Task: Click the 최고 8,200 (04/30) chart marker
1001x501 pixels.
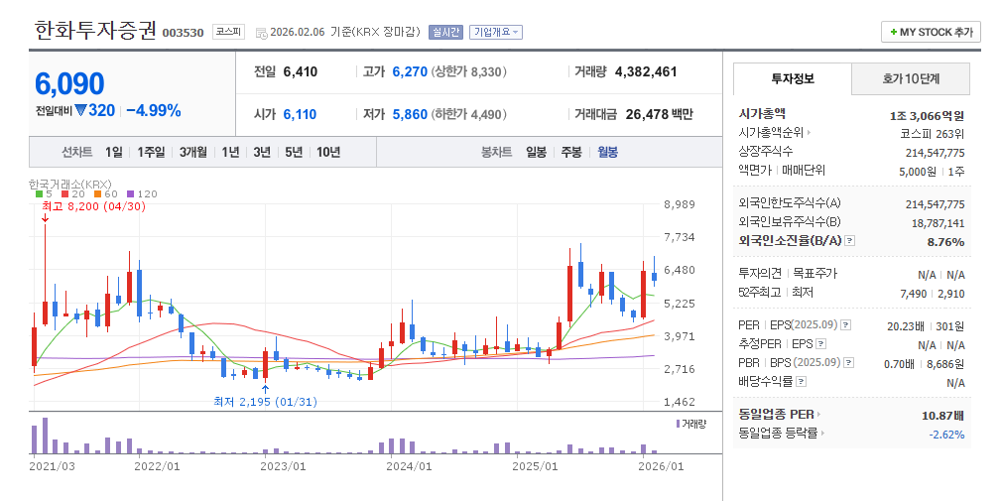Action: (x=93, y=206)
